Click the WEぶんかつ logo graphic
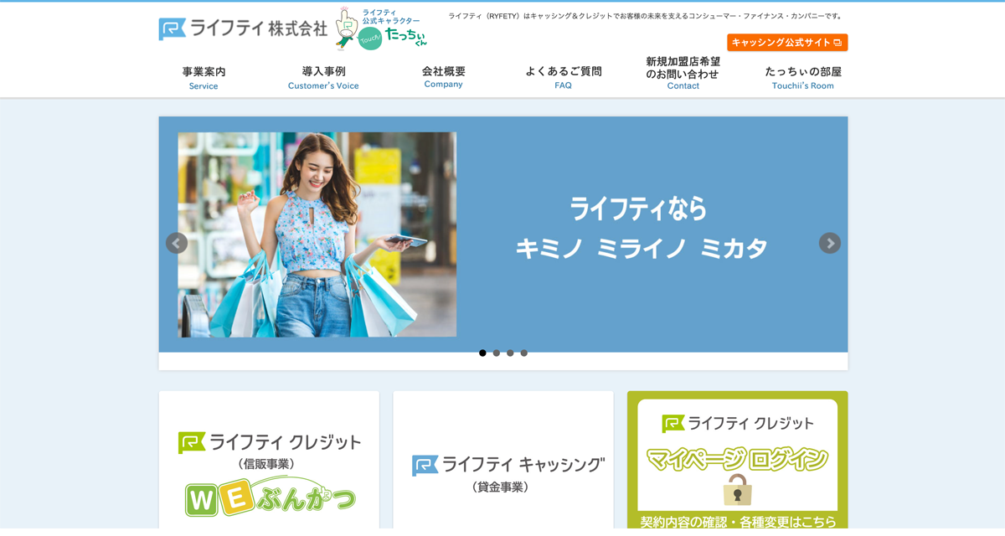This screenshot has height=536, width=1005. coord(268,497)
